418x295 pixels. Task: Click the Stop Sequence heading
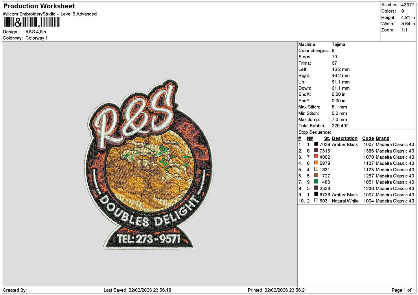(315, 132)
